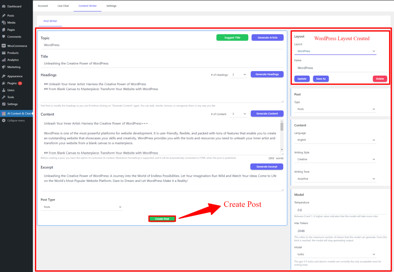Image resolution: width=394 pixels, height=272 pixels.
Task: Open the Layout dropdown showing WordPress
Action: [x=335, y=51]
